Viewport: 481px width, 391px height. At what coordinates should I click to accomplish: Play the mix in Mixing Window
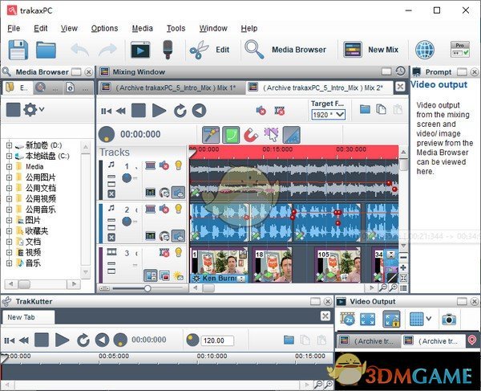[x=159, y=111]
